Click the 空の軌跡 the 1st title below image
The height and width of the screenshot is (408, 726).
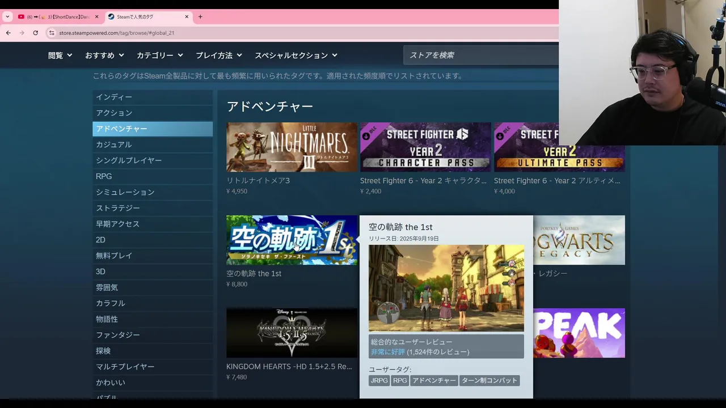point(254,273)
